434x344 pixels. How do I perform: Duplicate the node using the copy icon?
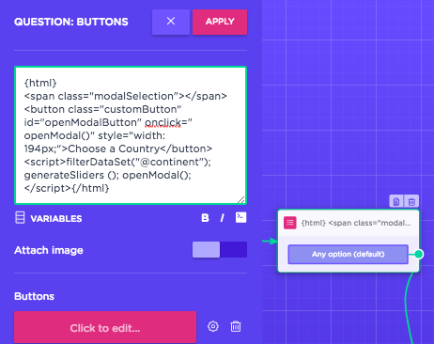(x=396, y=201)
